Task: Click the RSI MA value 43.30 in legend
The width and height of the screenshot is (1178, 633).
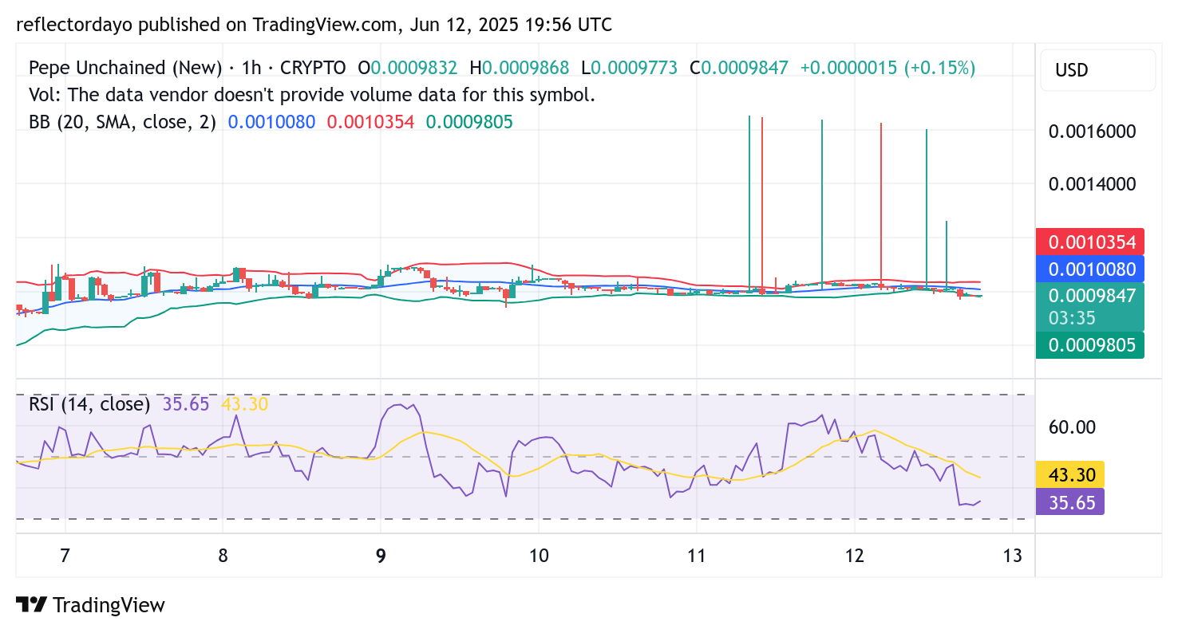Action: click(x=245, y=404)
